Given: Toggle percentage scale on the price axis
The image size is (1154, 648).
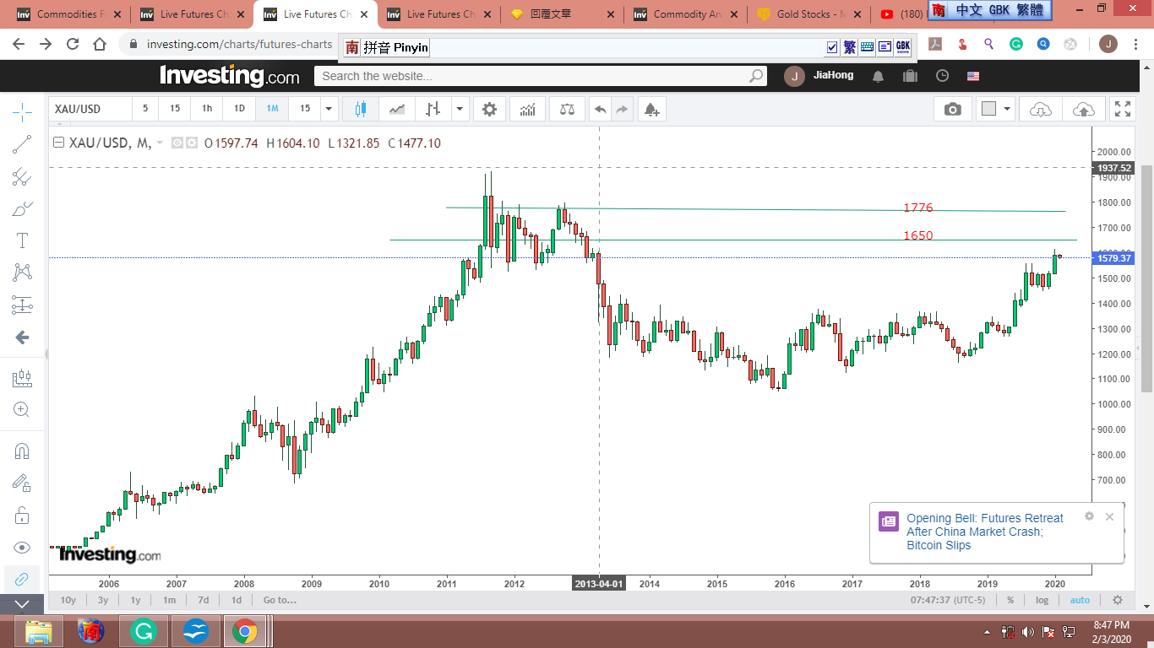Looking at the screenshot, I should [1010, 600].
